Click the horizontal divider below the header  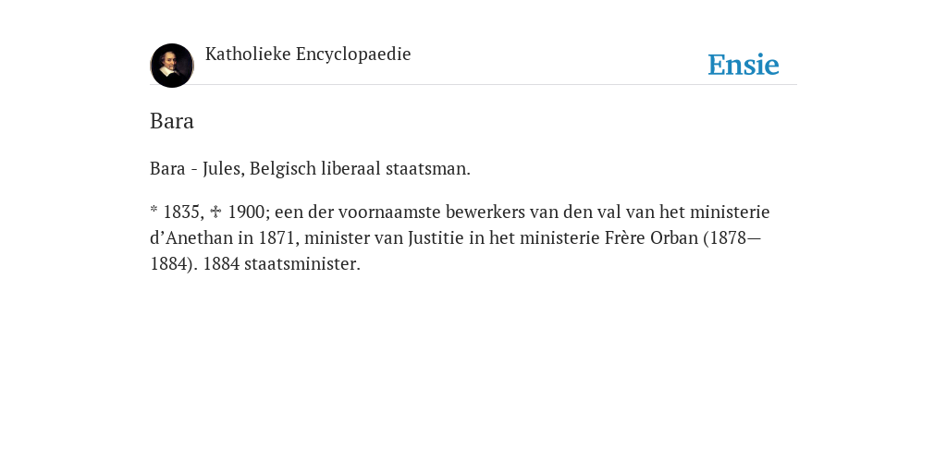pos(473,84)
